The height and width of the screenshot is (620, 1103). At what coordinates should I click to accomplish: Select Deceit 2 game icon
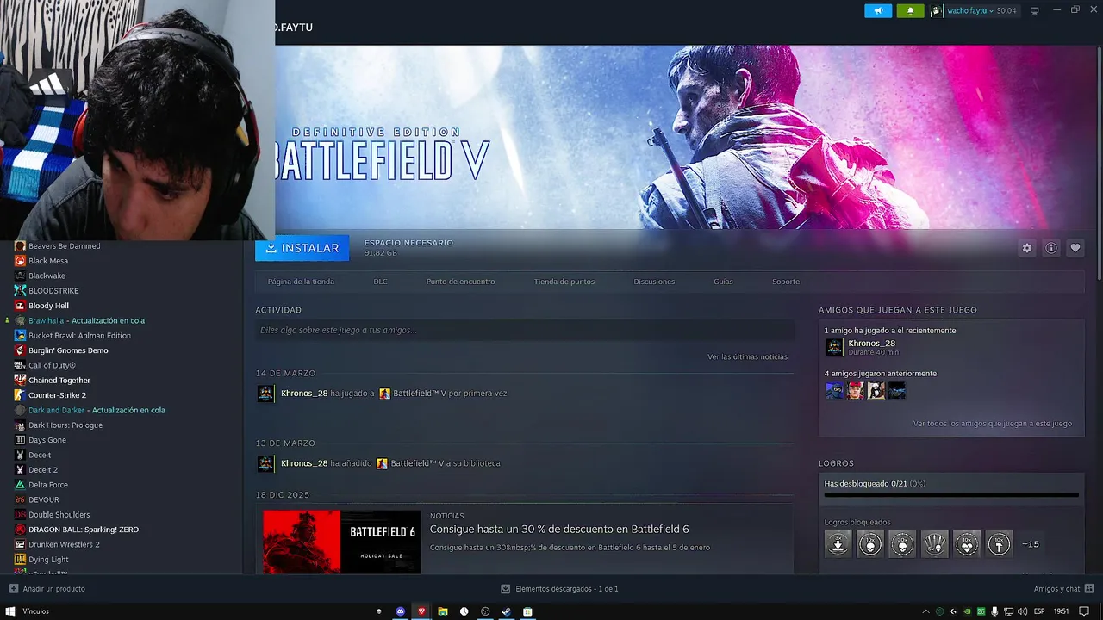tap(20, 470)
